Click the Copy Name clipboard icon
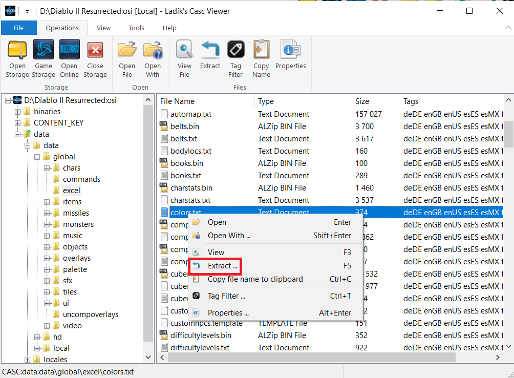514x378 pixels. [261, 50]
